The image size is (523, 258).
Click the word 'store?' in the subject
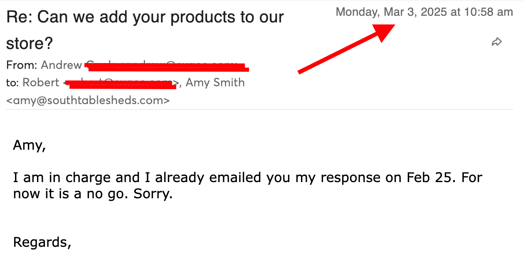30,44
